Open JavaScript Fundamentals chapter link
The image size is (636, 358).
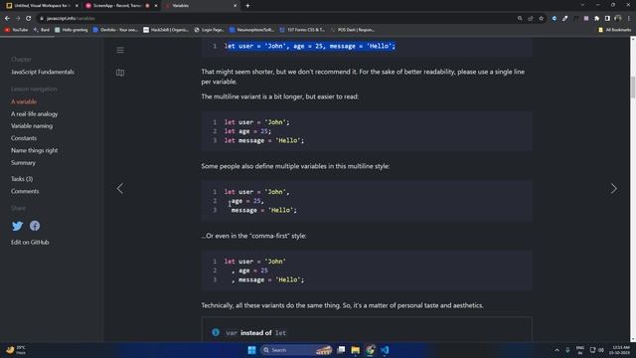coord(43,72)
